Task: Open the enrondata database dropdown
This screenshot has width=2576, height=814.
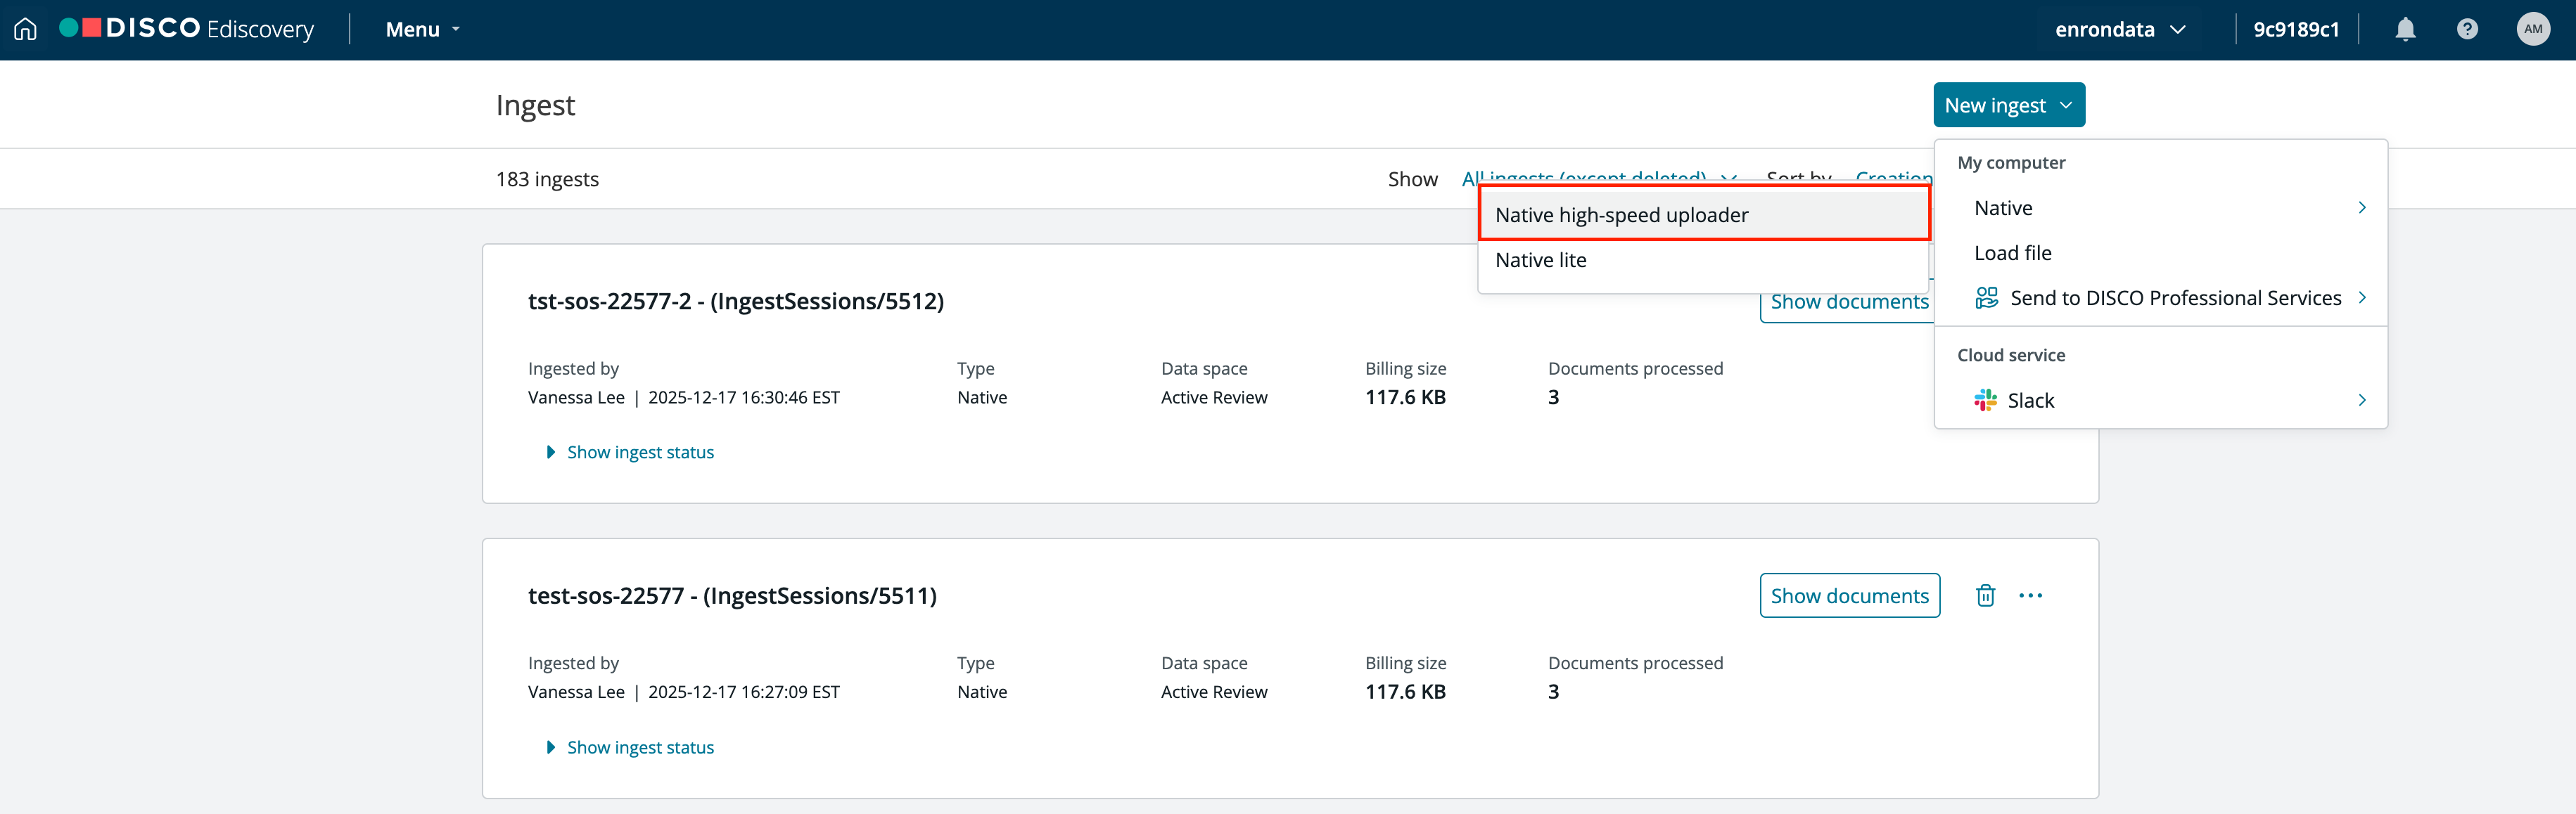Action: [x=2119, y=29]
